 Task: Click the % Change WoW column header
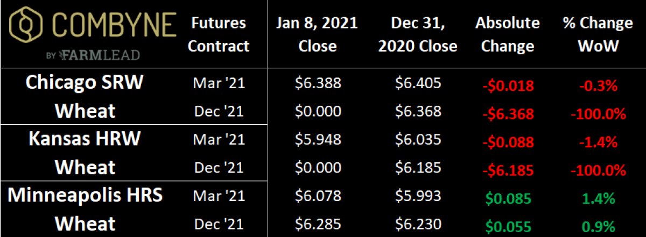click(x=598, y=34)
